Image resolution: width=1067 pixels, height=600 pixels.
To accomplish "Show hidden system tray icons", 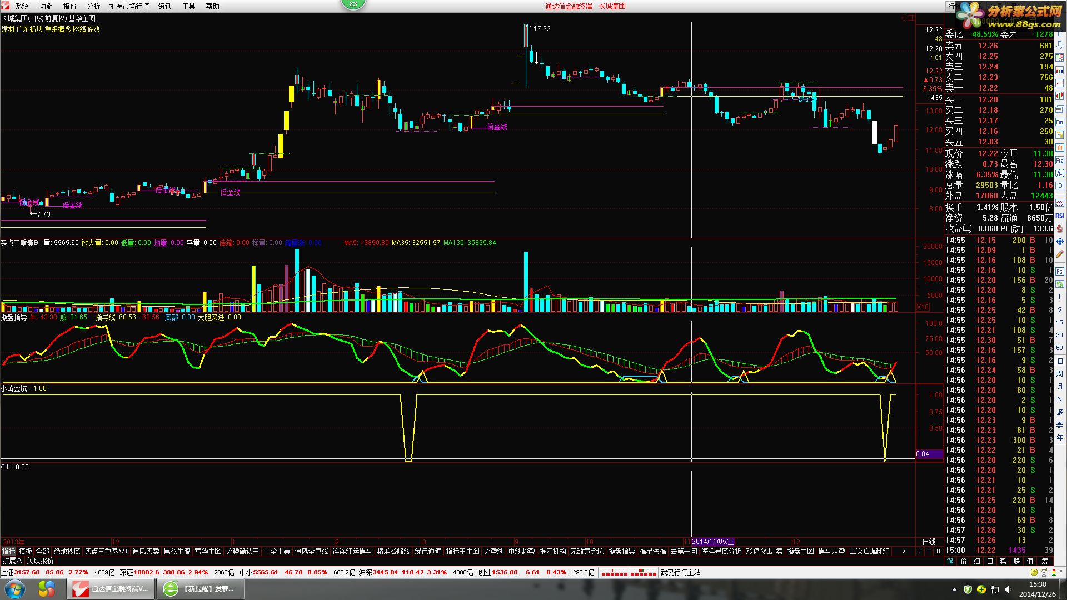I will click(x=955, y=589).
